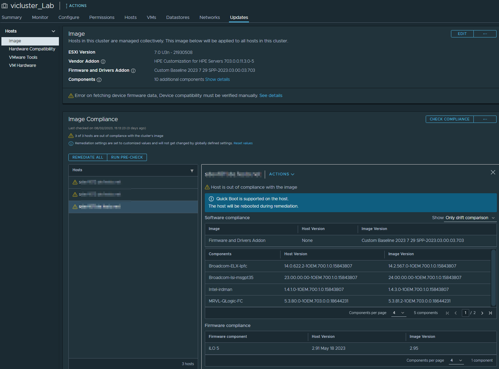Collapse the Hosts sidebar section
Image resolution: width=499 pixels, height=369 pixels.
(x=53, y=31)
